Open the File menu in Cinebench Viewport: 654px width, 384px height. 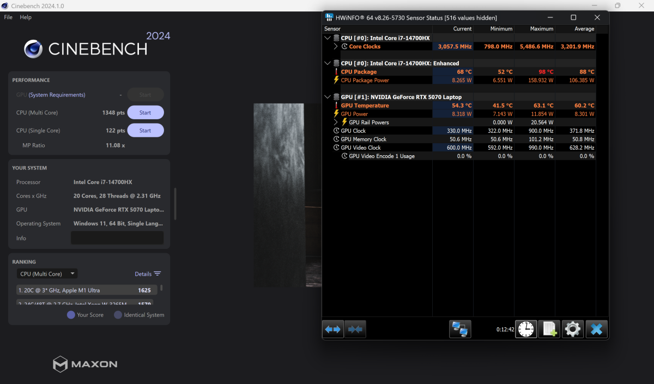click(x=8, y=17)
